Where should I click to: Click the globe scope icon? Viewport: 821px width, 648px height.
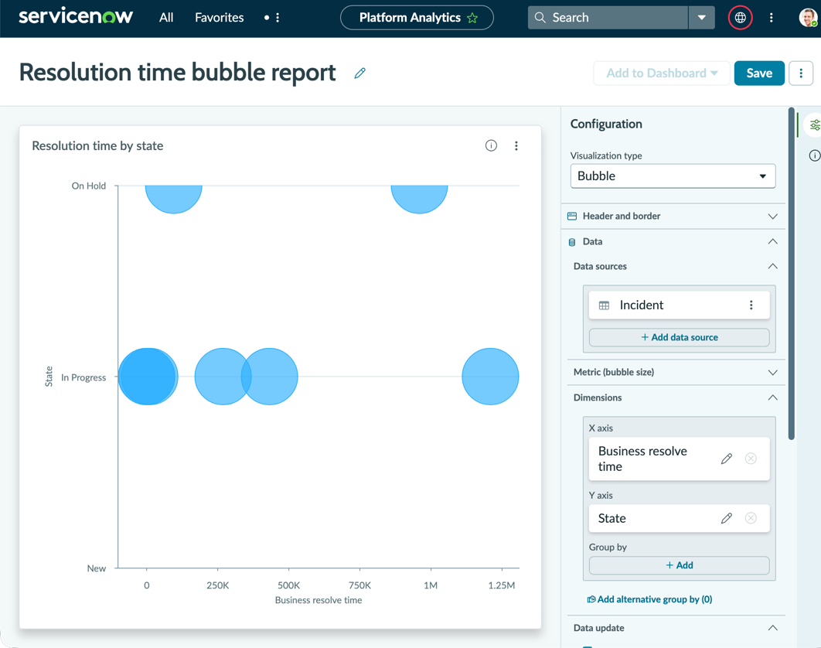pos(740,17)
